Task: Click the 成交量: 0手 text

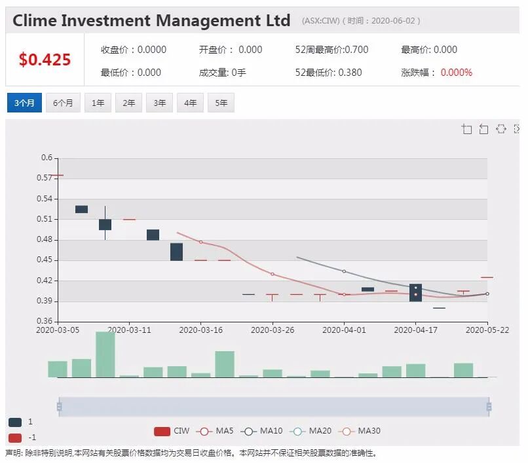Action: (x=222, y=73)
